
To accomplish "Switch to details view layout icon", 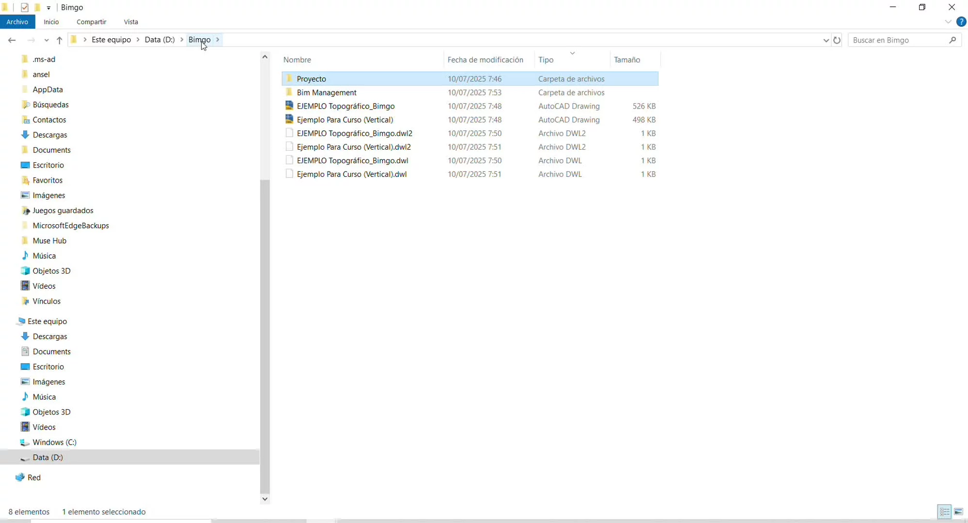I will point(945,512).
